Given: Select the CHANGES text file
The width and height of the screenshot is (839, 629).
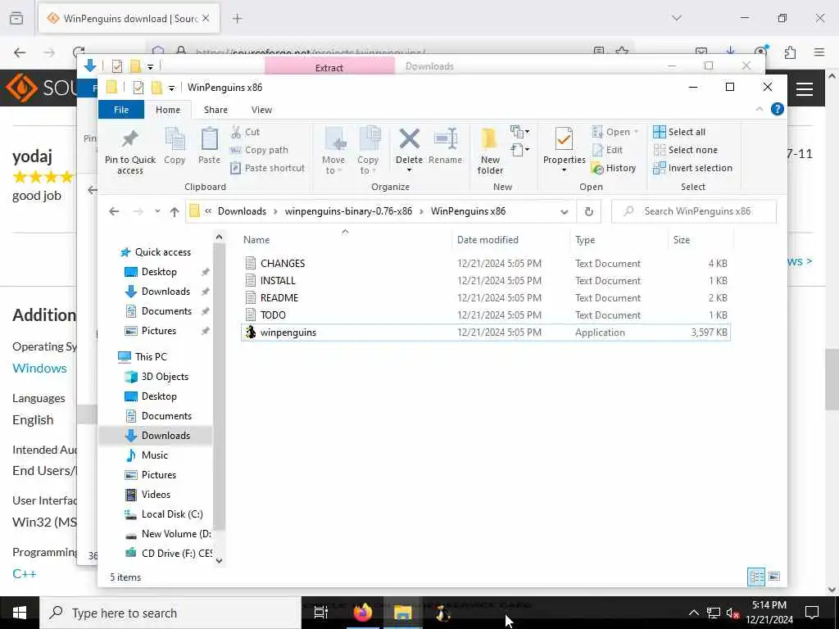Looking at the screenshot, I should tap(283, 263).
